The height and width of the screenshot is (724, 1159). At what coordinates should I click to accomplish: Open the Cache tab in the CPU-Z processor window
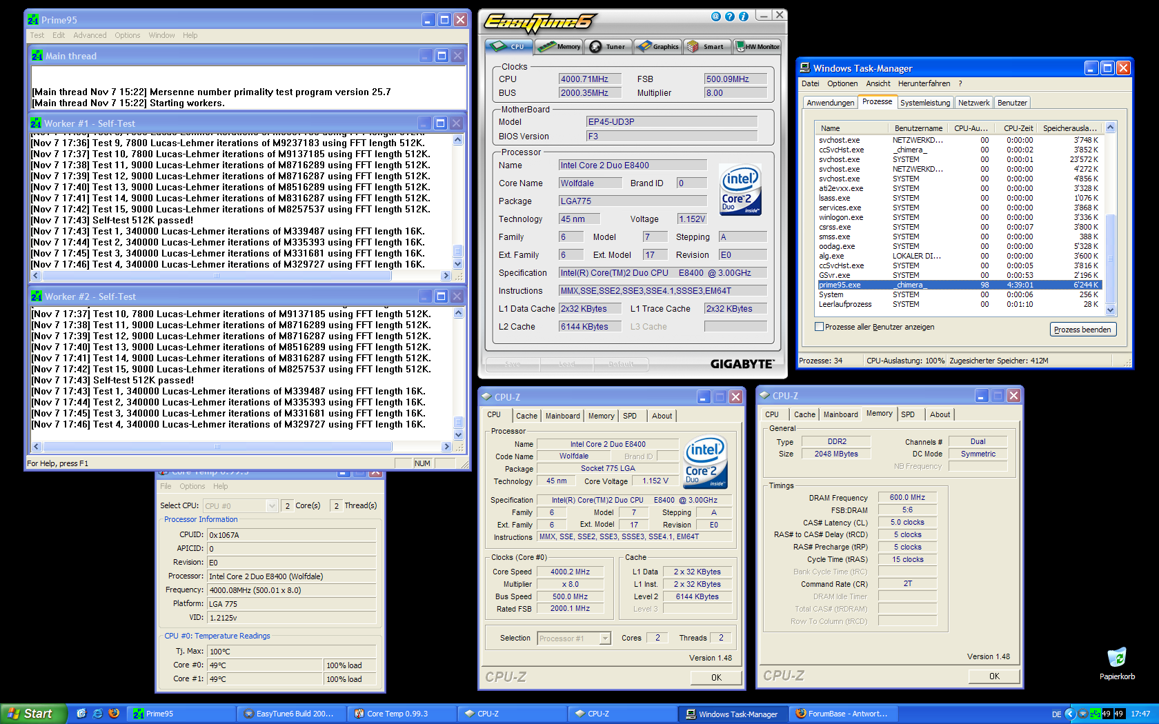pos(526,416)
